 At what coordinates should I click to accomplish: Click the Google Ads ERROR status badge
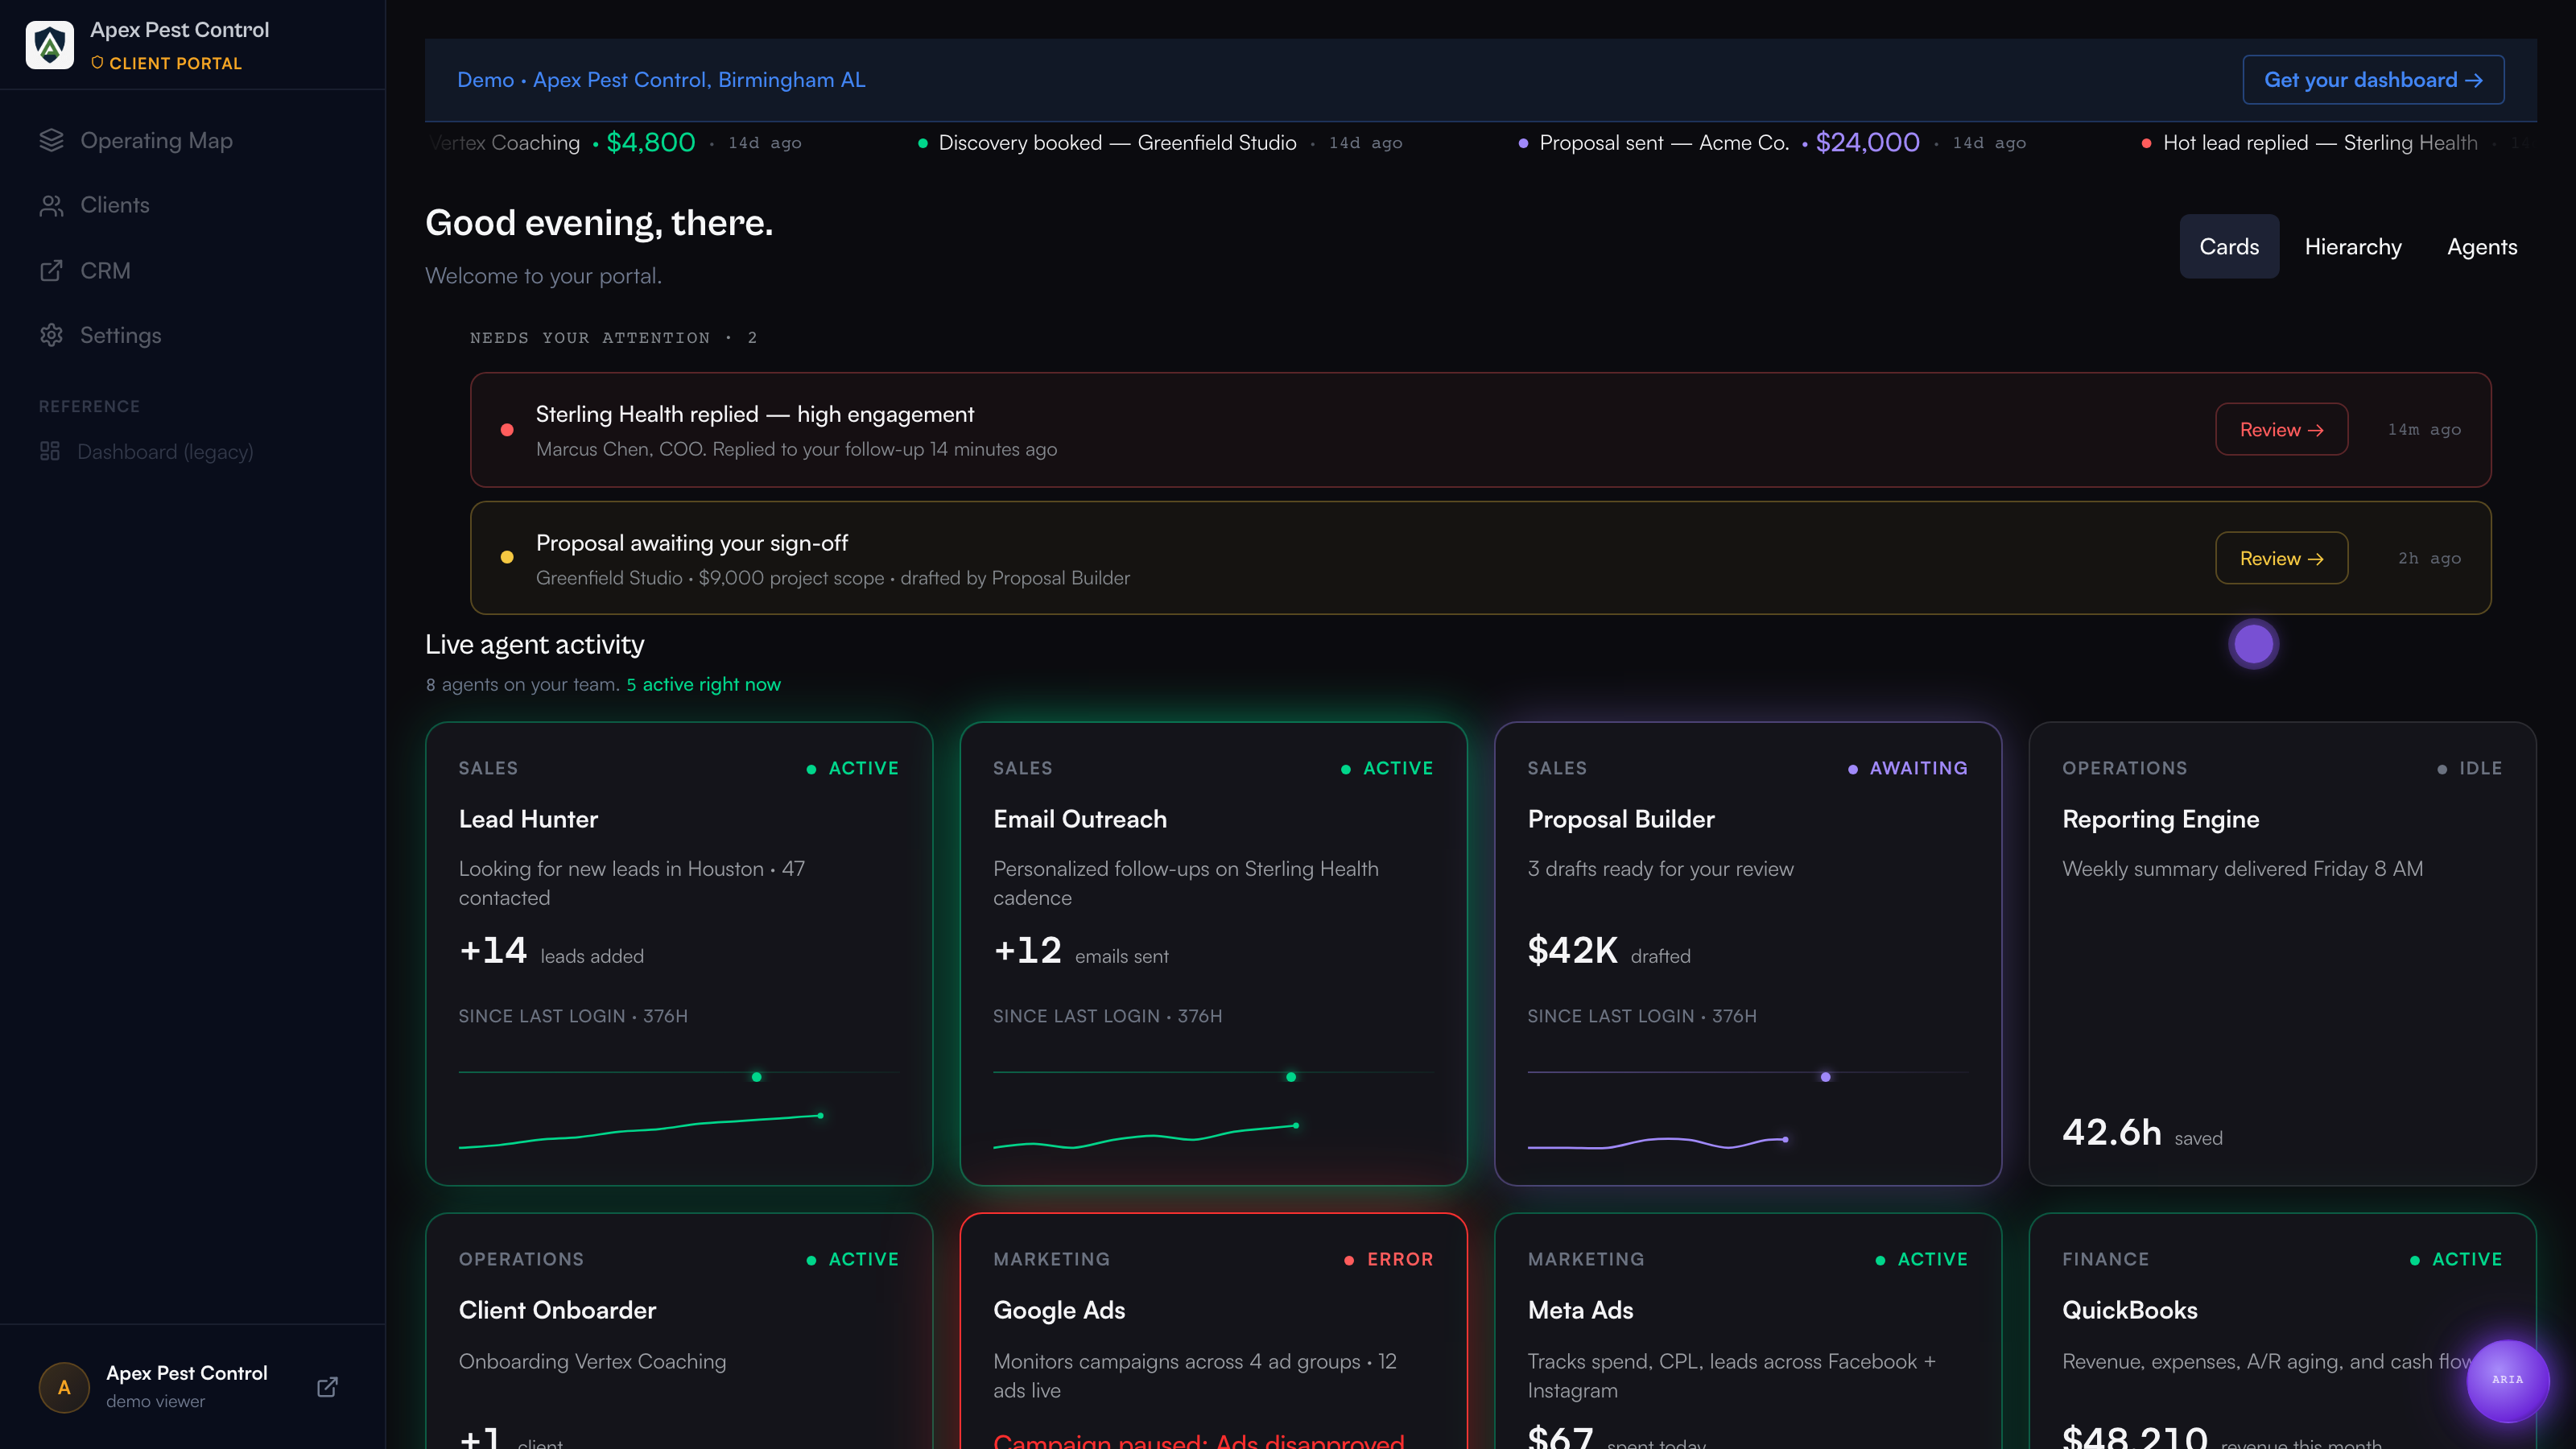pyautogui.click(x=1389, y=1259)
